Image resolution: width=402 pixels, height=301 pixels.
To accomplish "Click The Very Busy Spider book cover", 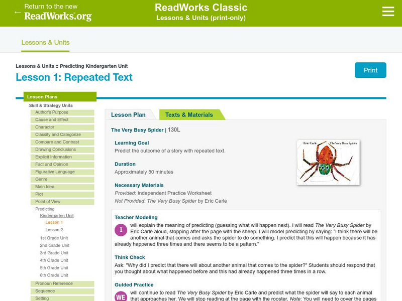I will [328, 162].
